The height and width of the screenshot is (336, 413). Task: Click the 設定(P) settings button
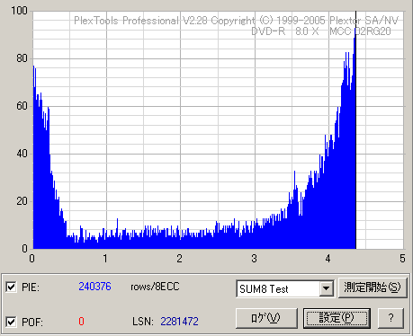tap(337, 318)
